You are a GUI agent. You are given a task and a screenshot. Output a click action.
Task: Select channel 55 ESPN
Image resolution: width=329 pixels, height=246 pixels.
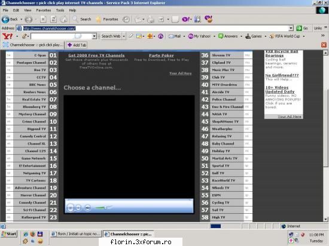(226, 195)
